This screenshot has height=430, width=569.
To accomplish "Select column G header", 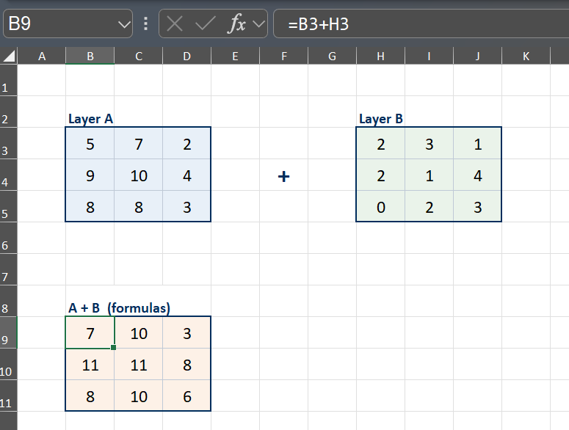I will (332, 57).
